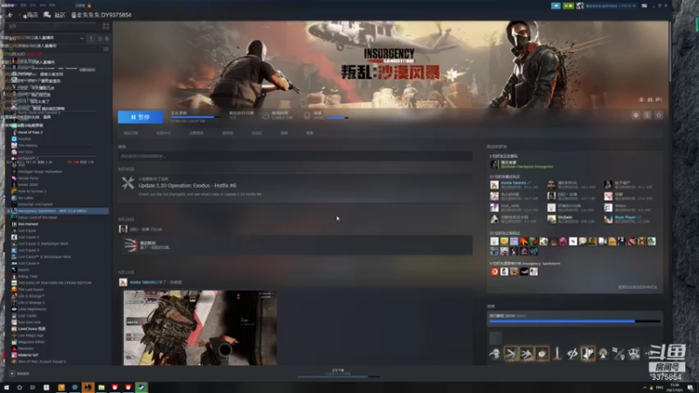Image resolution: width=699 pixels, height=393 pixels.
Task: Select Low Magic Age in library
Action: pyautogui.click(x=31, y=335)
